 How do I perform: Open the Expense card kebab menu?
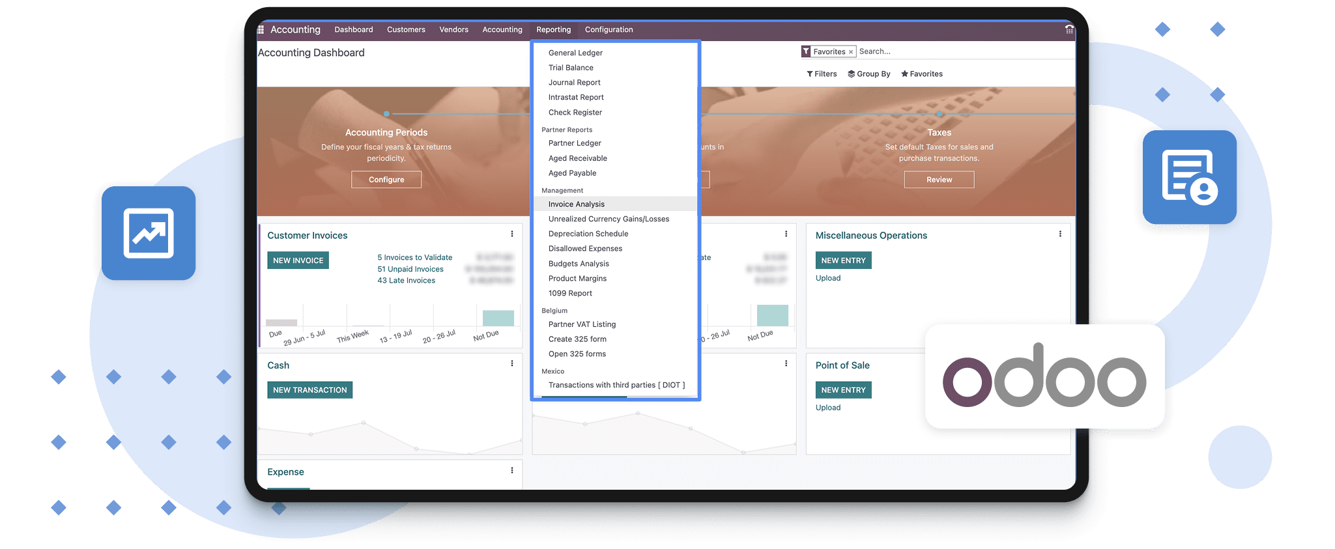(512, 471)
